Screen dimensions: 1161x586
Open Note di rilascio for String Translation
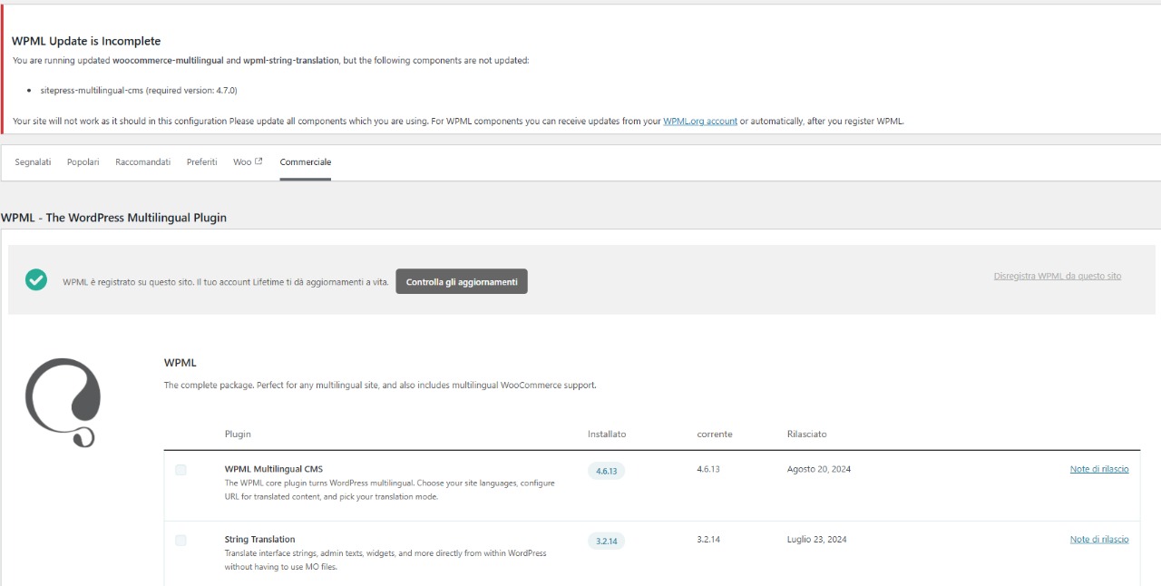point(1099,539)
